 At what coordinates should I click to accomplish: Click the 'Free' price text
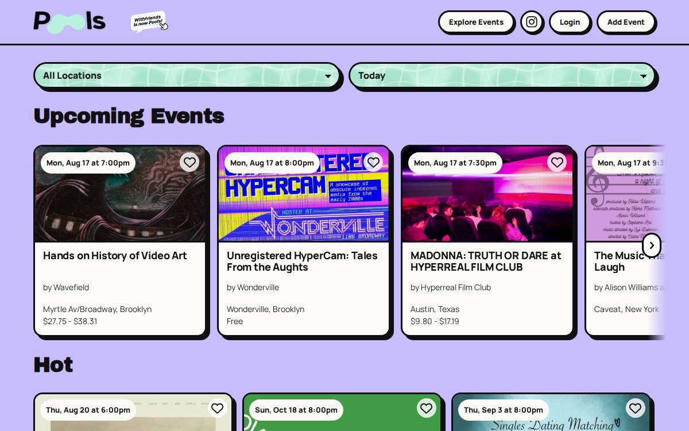235,321
